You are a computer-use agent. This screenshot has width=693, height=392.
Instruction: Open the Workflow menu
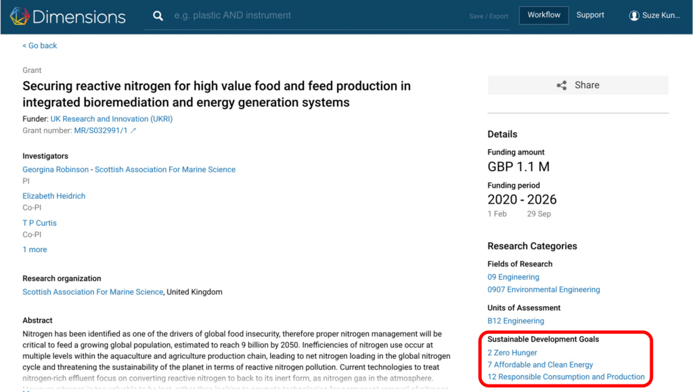543,15
